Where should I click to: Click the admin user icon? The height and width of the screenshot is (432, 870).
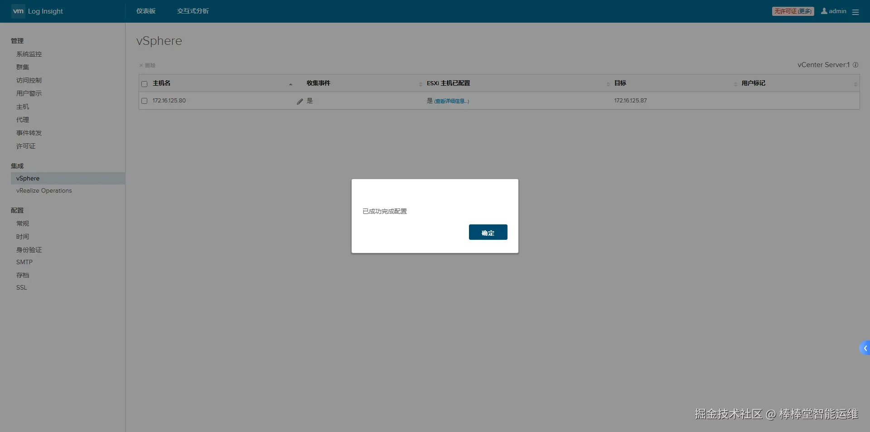[x=824, y=11]
